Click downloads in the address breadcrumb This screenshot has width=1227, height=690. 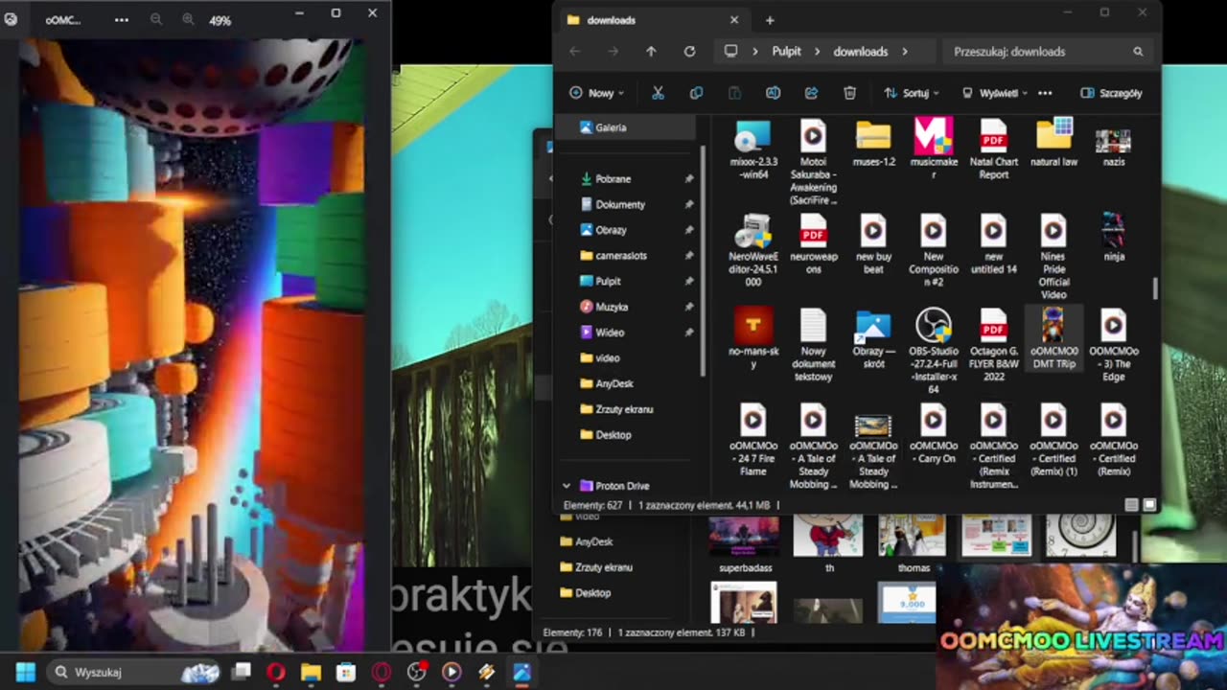click(x=861, y=52)
